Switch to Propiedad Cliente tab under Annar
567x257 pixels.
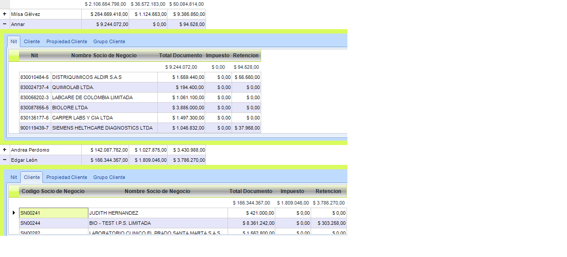coord(67,41)
